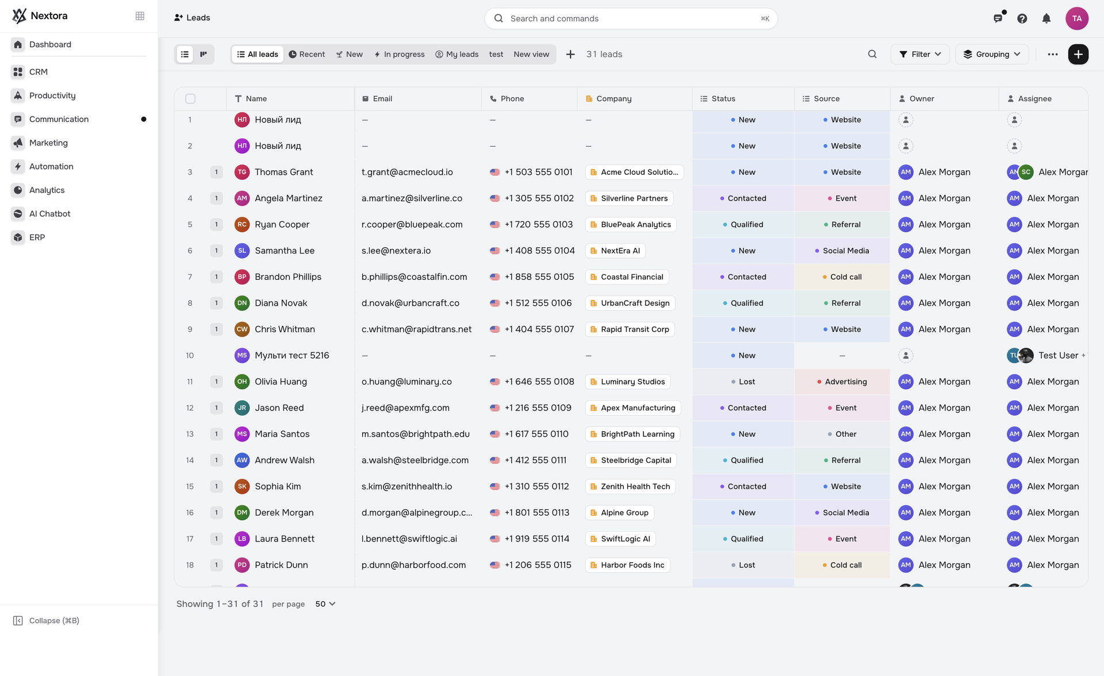1104x676 pixels.
Task: Select the All leads view tab
Action: coord(258,54)
